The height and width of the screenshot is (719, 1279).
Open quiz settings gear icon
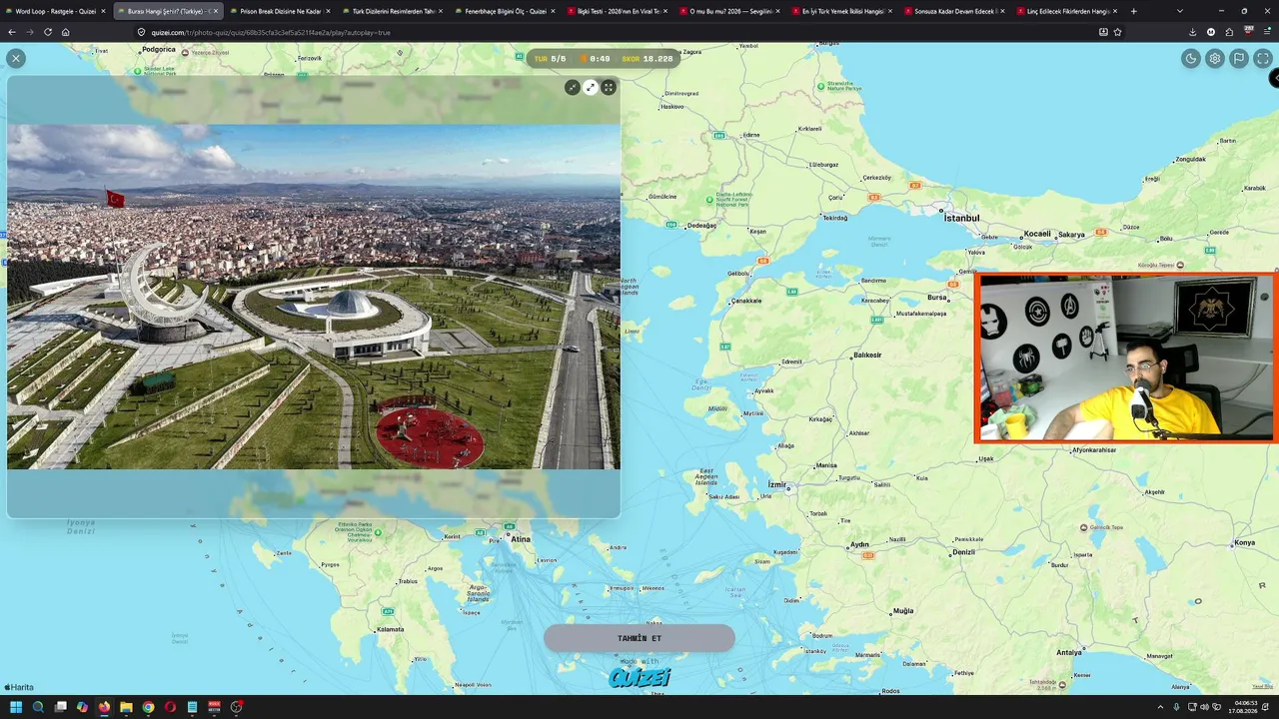[1215, 59]
